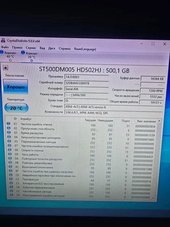Click status icon for attribute C2
The image size is (170, 227).
coord(11,179)
